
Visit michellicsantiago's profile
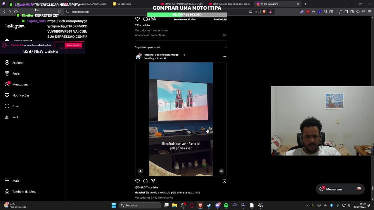click(168, 55)
